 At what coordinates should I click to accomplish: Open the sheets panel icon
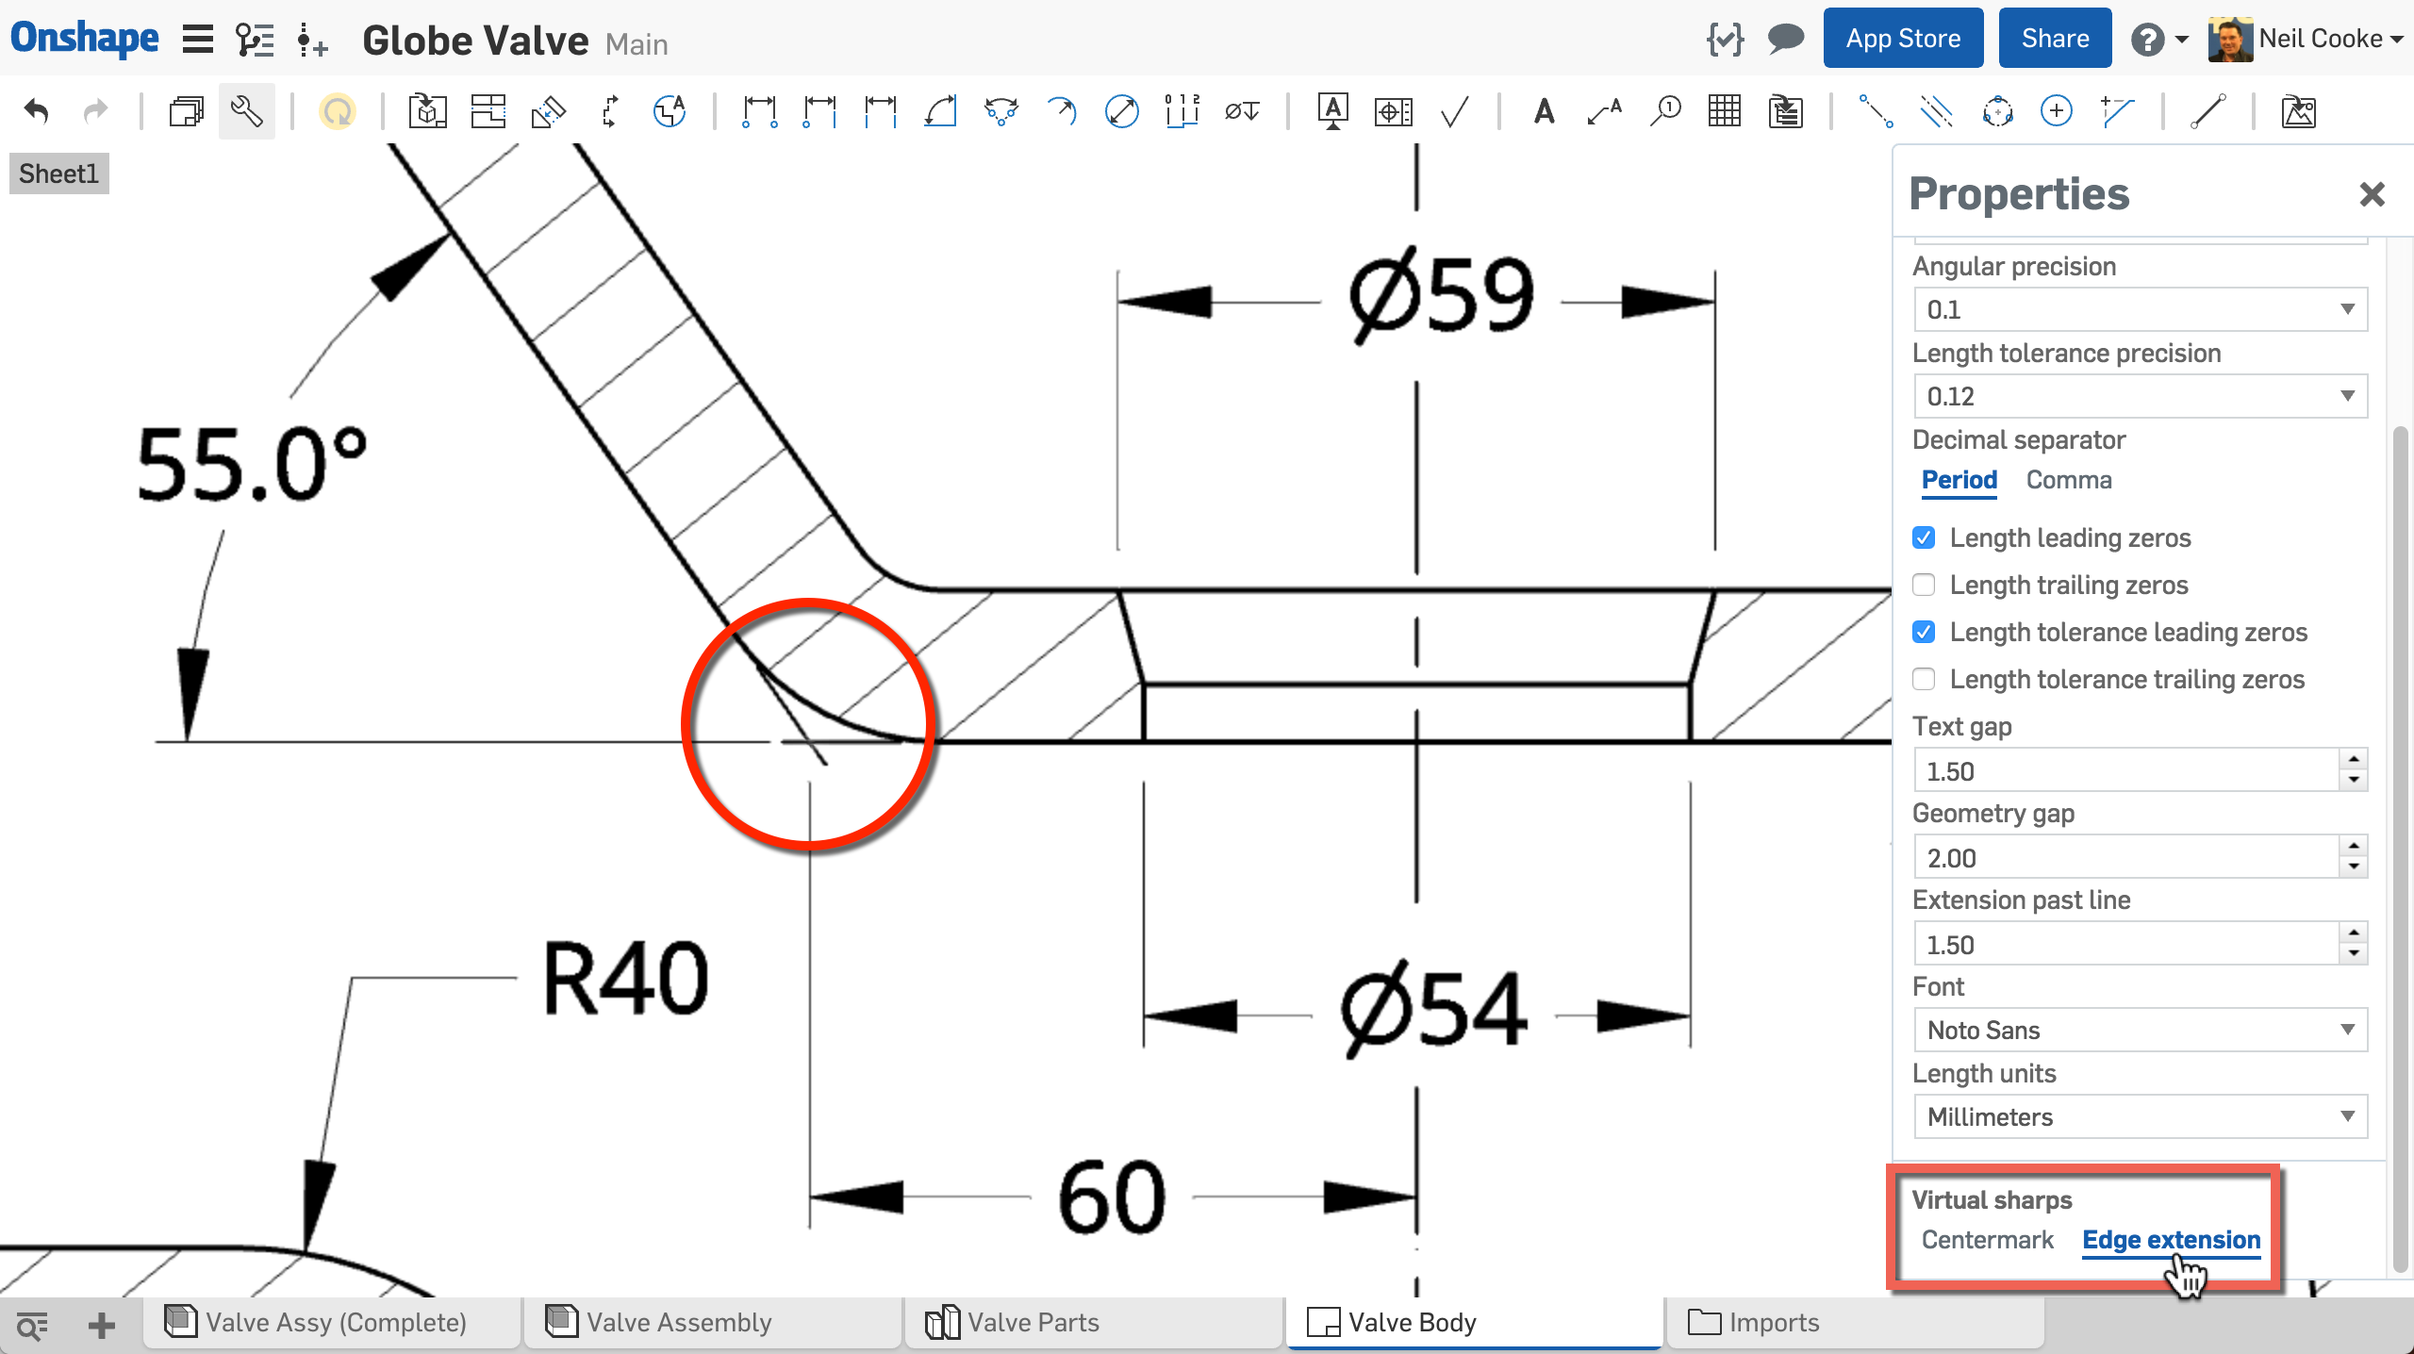(x=187, y=111)
